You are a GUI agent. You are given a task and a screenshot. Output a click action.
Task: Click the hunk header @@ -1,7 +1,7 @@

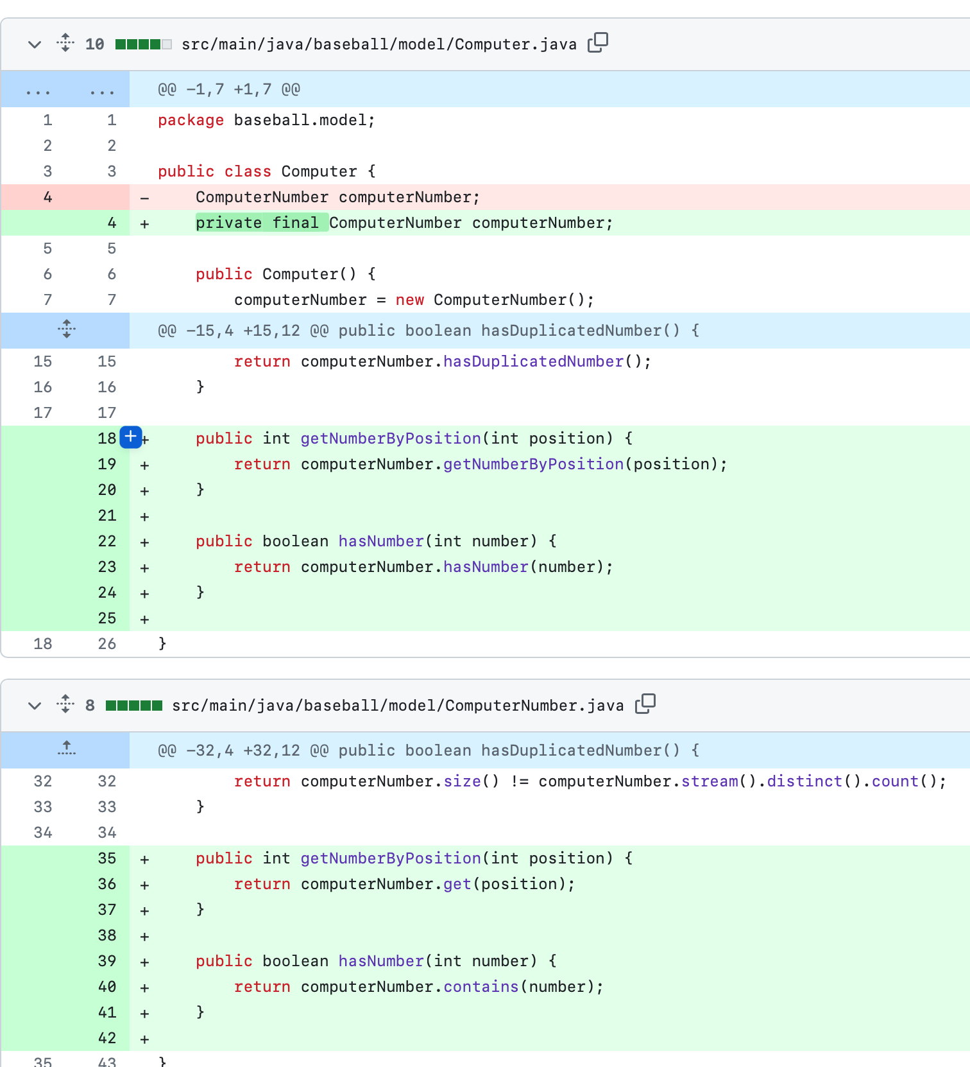tap(229, 89)
